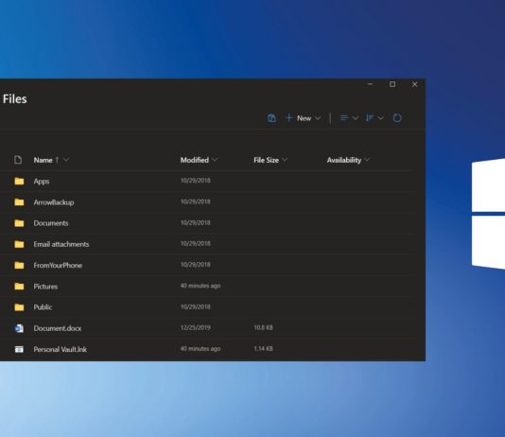The image size is (505, 437).
Task: Expand the layout options chevron
Action: (356, 118)
